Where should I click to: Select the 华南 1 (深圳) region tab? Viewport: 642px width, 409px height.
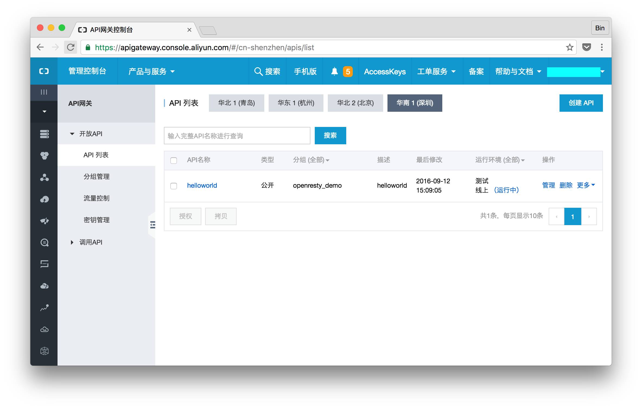(x=415, y=103)
